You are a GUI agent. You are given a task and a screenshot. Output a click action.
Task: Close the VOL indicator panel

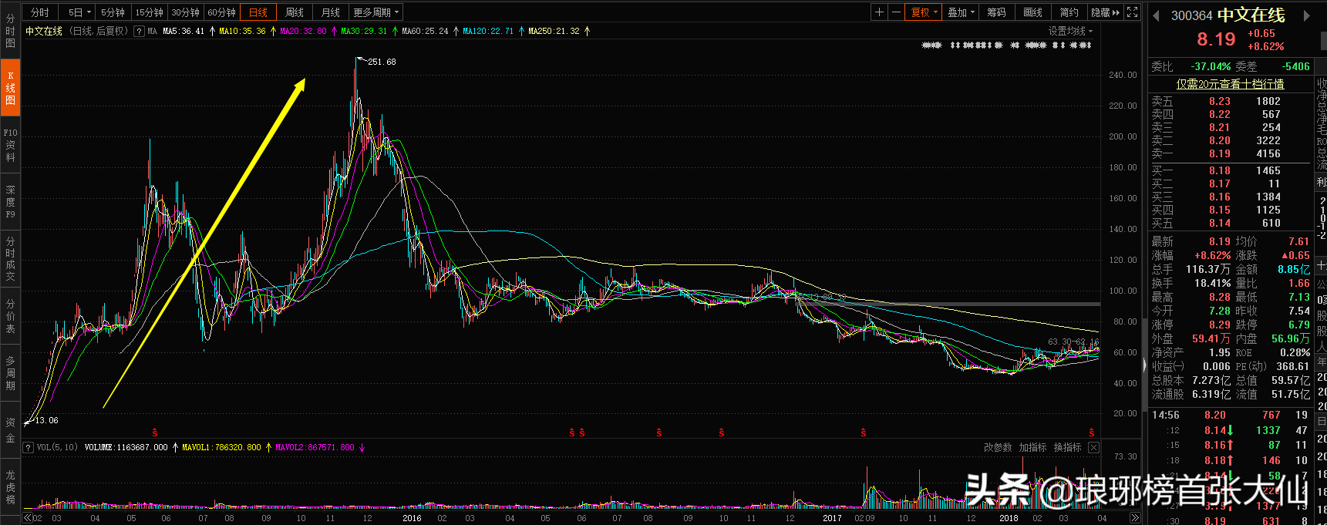click(x=1093, y=447)
